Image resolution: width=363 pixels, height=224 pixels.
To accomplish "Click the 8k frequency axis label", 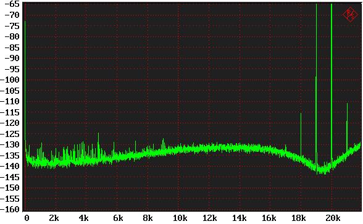I will pyautogui.click(x=148, y=218).
